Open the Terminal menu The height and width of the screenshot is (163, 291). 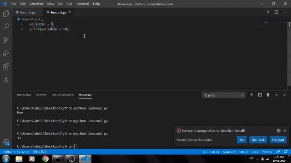point(83,4)
